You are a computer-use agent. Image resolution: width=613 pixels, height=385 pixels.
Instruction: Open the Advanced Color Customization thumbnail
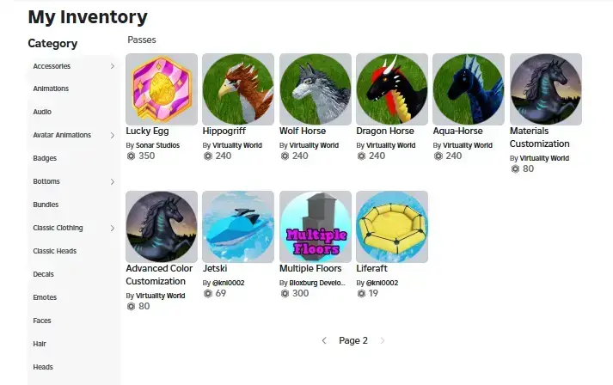tap(162, 227)
